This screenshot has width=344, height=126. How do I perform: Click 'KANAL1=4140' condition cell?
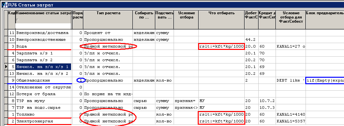pyautogui.click(x=291, y=114)
